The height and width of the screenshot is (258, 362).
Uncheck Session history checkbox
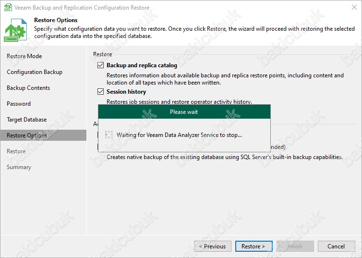coord(100,92)
